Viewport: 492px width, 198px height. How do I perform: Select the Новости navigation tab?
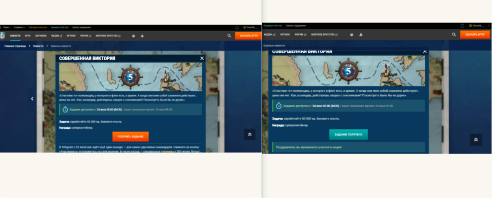click(15, 36)
